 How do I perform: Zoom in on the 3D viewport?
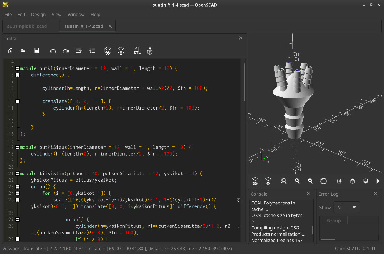[x=297, y=181]
